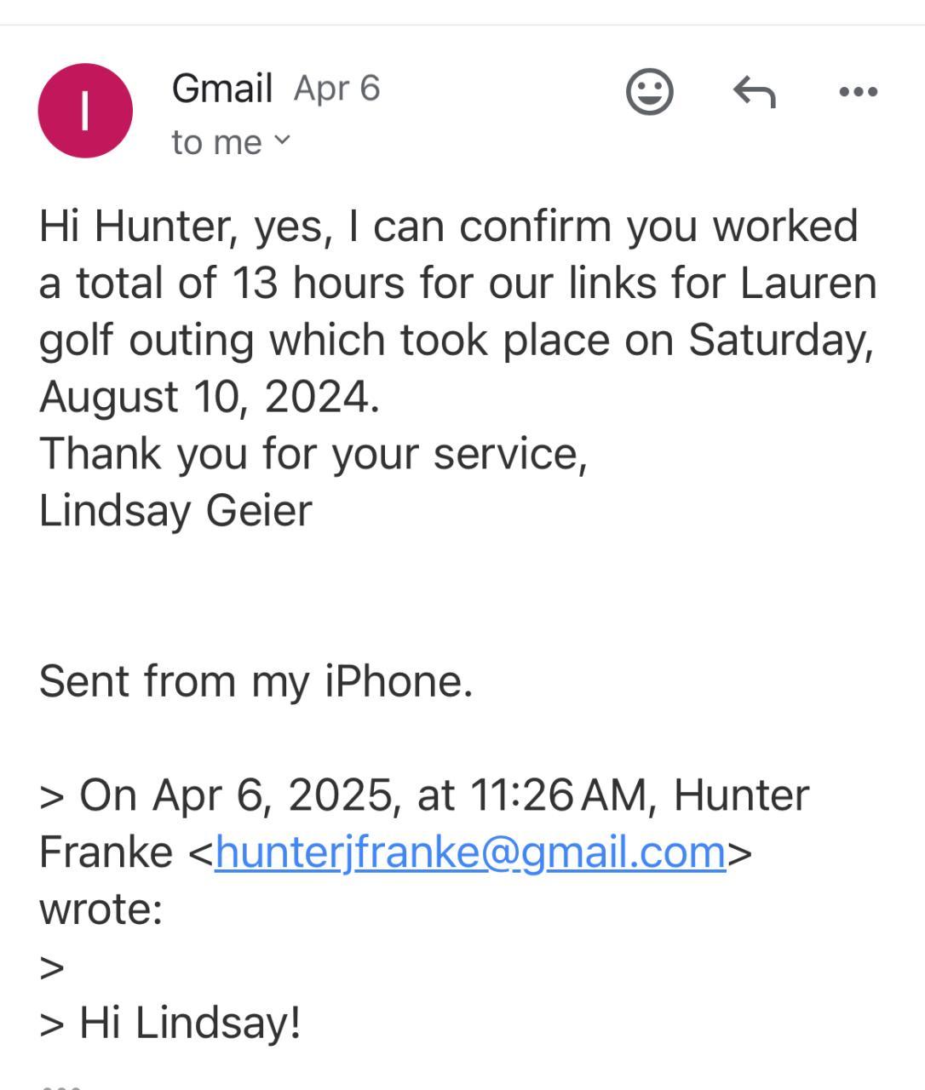Tap the reply arrow icon
This screenshot has width=925, height=1090.
755,91
